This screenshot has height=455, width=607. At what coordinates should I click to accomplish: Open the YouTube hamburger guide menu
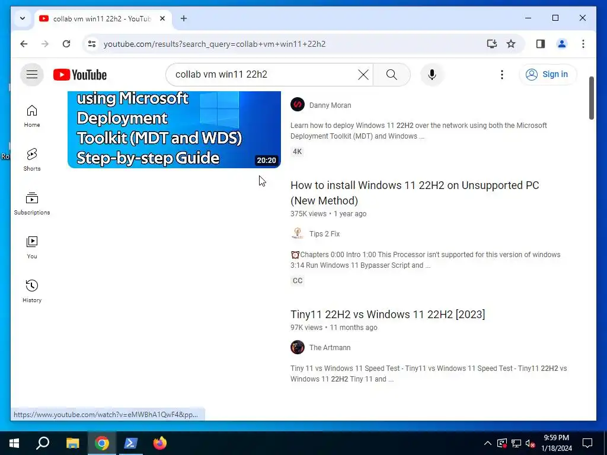pos(32,74)
